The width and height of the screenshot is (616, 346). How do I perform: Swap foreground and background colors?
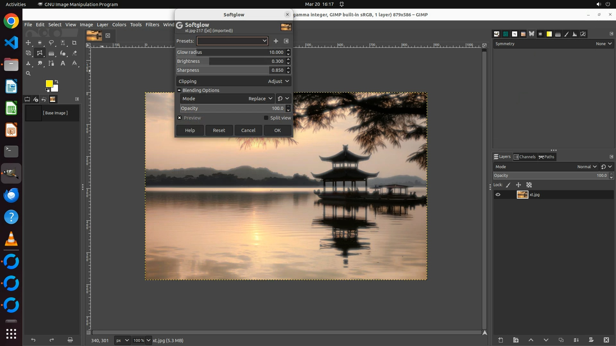pyautogui.click(x=56, y=81)
